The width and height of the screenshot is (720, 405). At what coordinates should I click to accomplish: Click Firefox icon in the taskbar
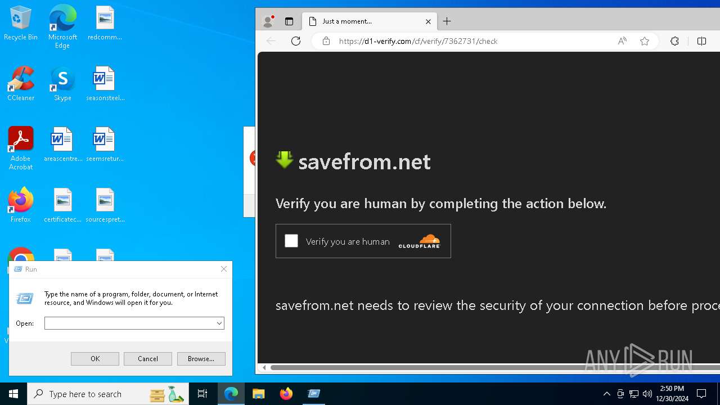(x=286, y=394)
